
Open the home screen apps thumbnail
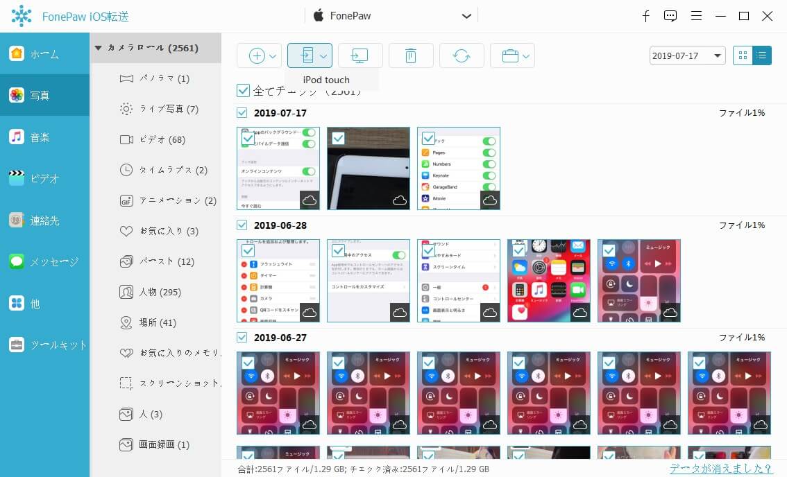coord(548,280)
